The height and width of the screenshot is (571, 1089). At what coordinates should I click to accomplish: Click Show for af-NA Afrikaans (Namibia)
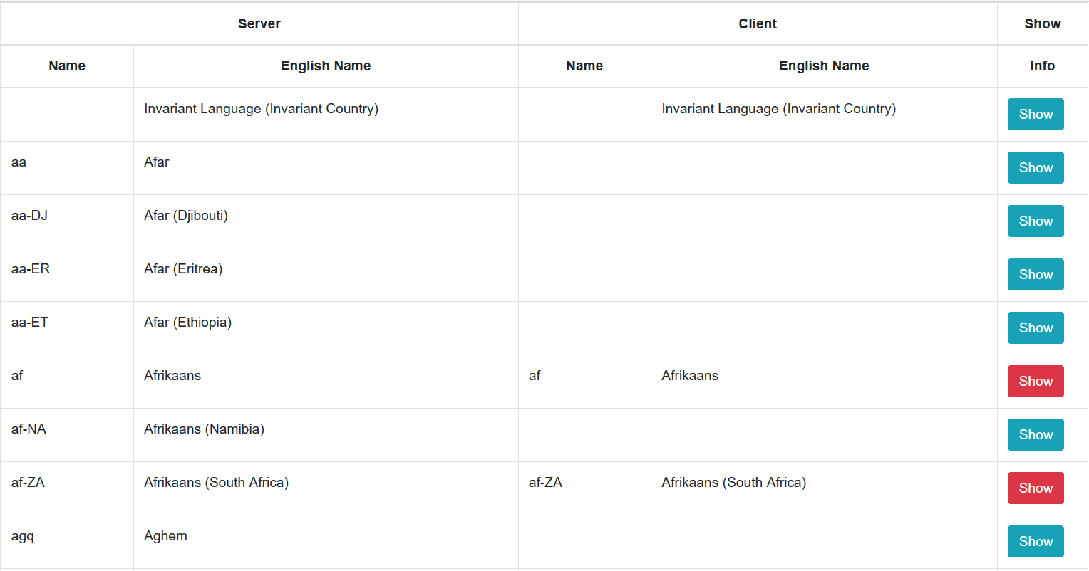[x=1036, y=434]
